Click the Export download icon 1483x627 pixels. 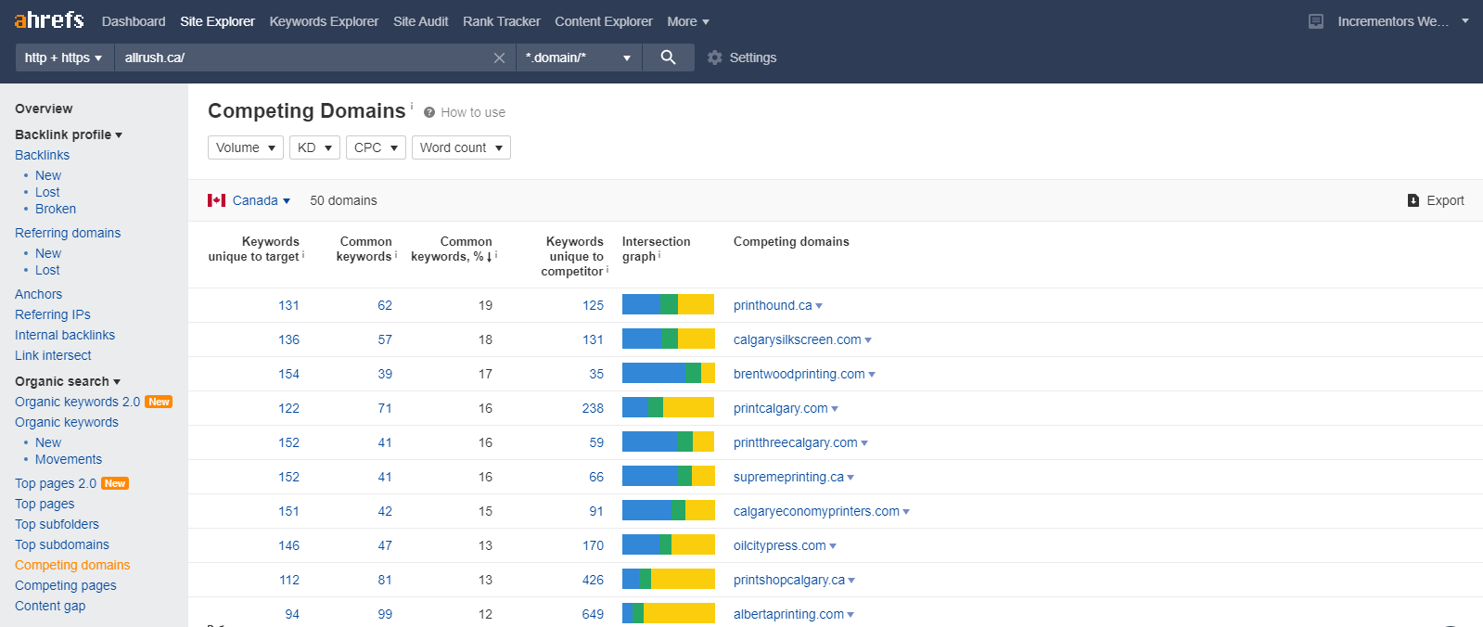click(1413, 200)
